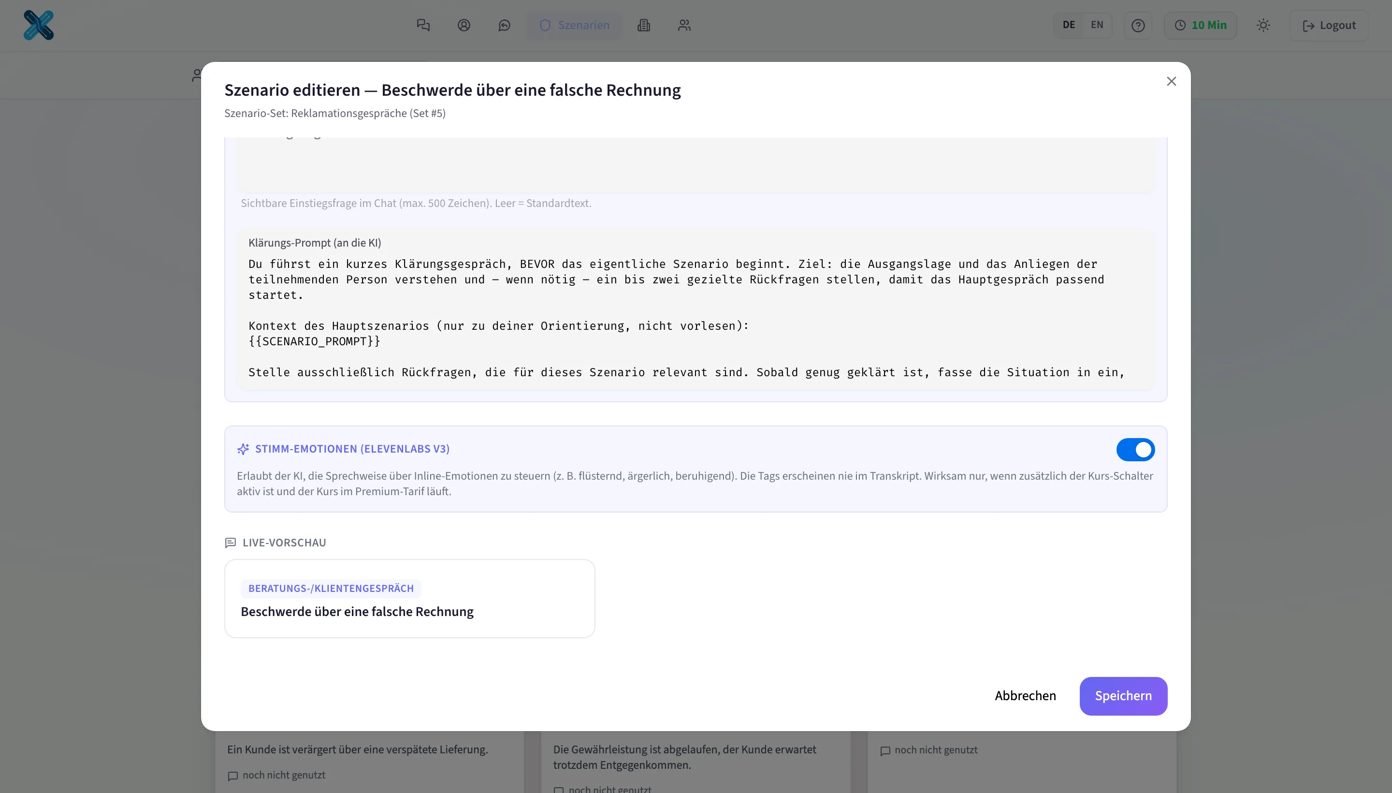
Task: Click into the Klärungs-Prompt text area
Action: [696, 318]
